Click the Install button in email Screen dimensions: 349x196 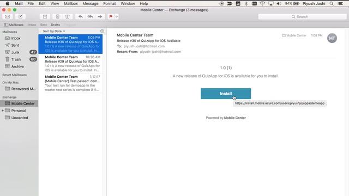(x=226, y=94)
